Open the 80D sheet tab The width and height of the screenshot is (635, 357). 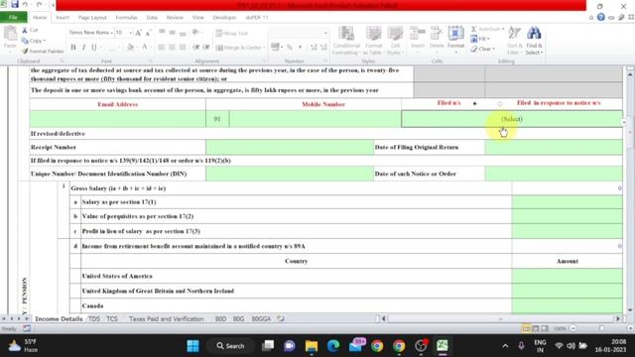click(x=220, y=319)
